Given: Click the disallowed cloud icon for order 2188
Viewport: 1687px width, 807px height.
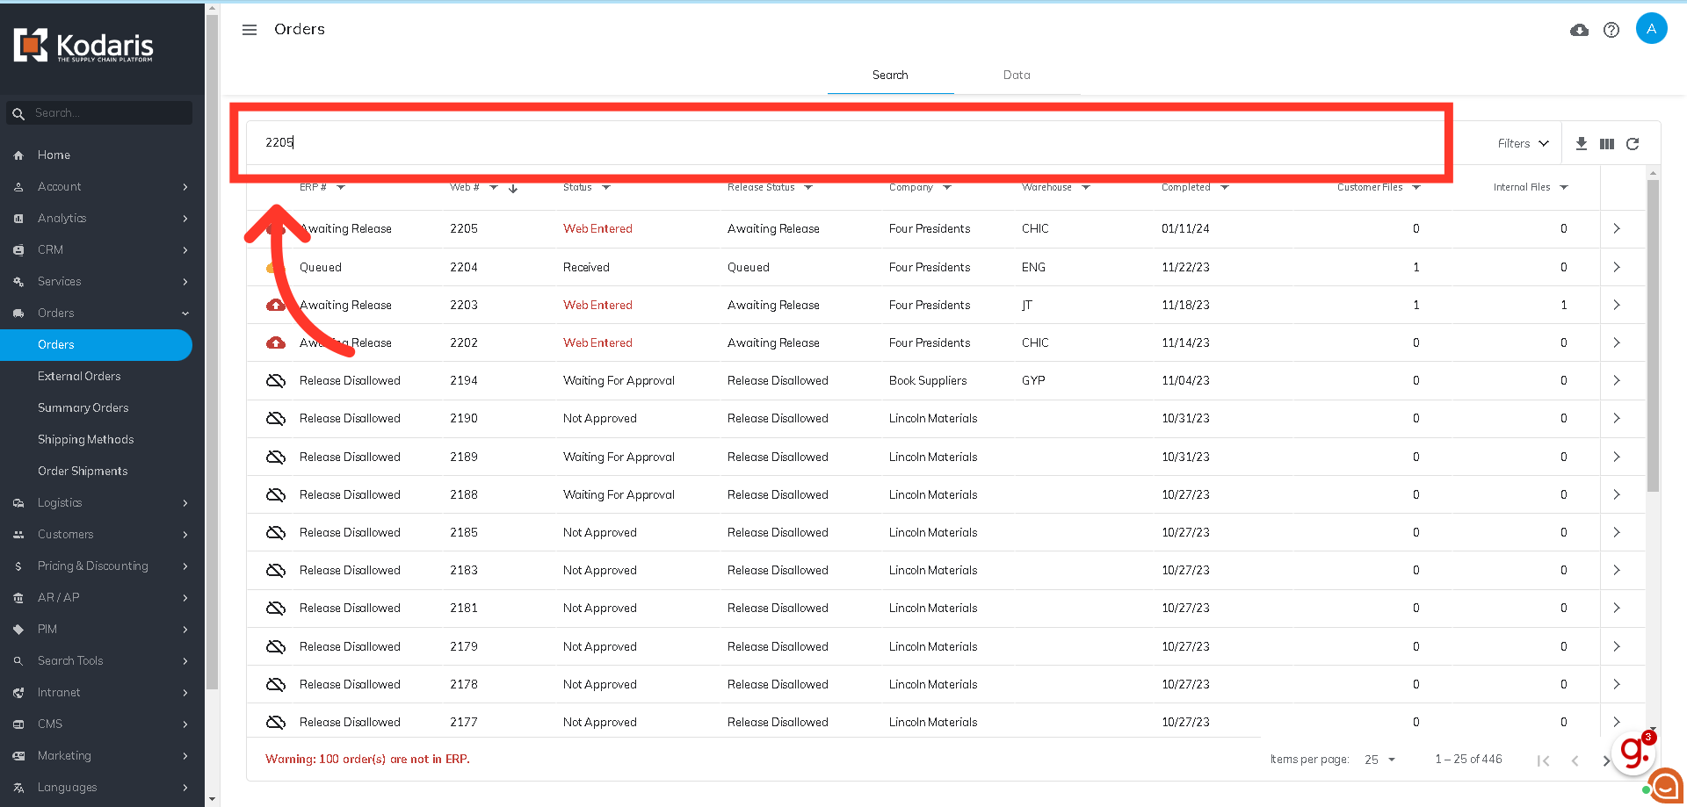Looking at the screenshot, I should 276,494.
